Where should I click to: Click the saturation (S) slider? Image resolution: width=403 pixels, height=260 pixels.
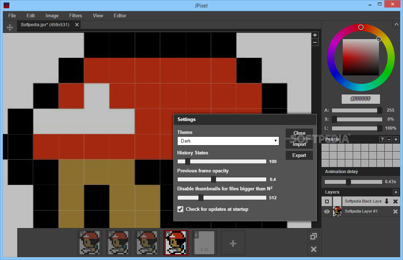(x=357, y=119)
